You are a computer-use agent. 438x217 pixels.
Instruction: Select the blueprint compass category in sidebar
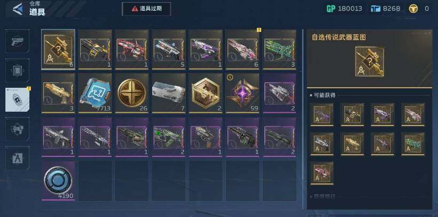tap(17, 158)
